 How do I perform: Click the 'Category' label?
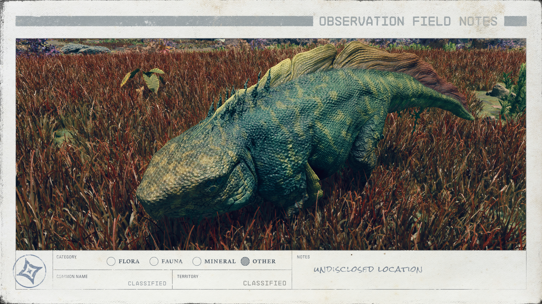[x=66, y=257]
